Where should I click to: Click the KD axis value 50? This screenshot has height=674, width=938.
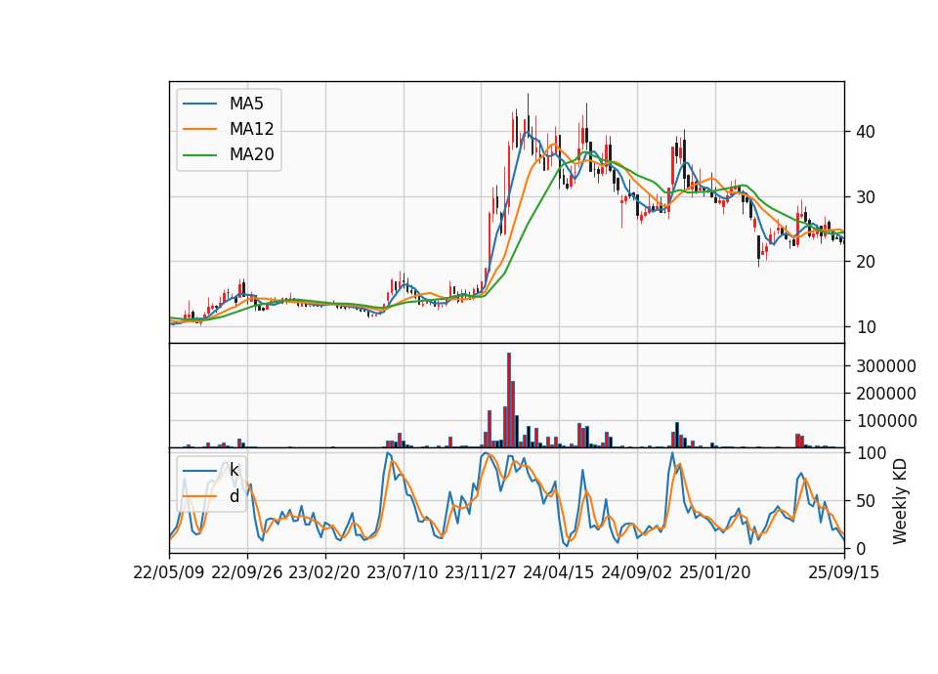[x=866, y=501]
